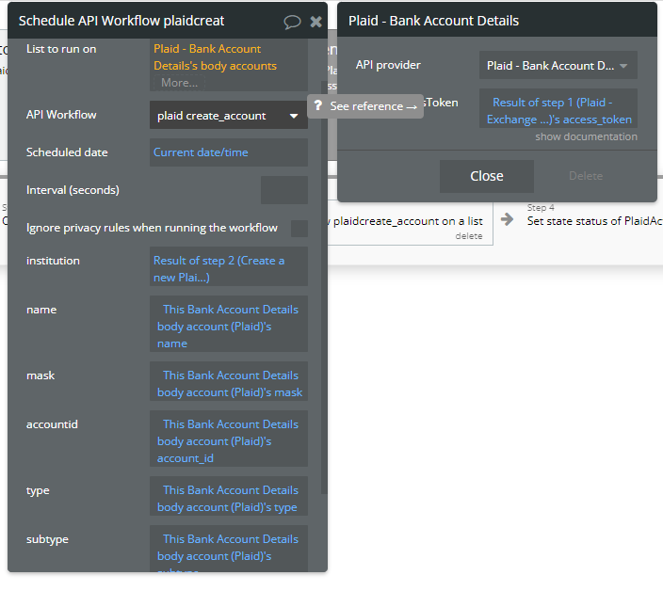Click the Delete button in Plaid dialog
This screenshot has height=591, width=663.
[586, 176]
